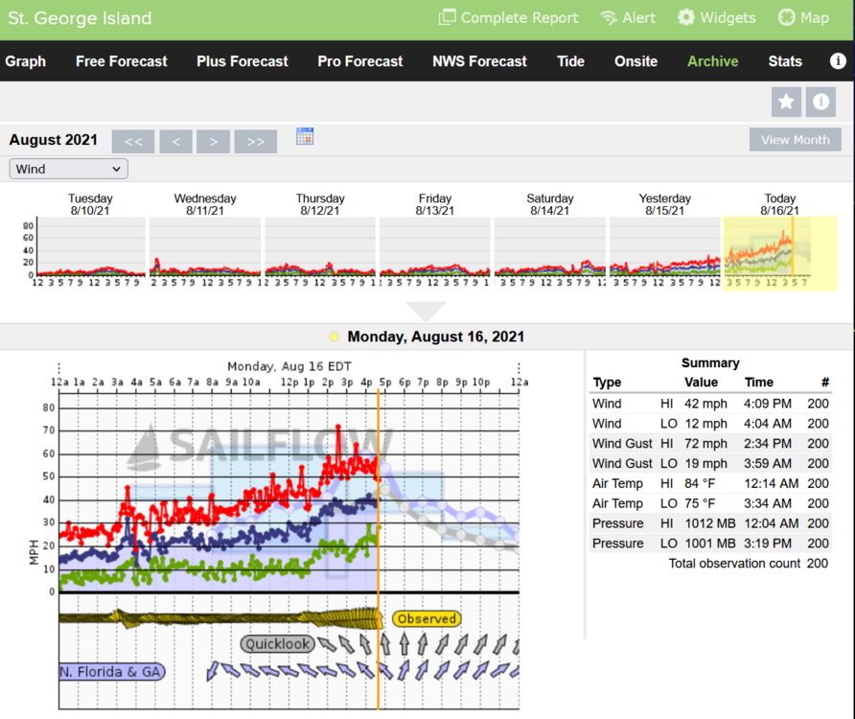Select the NWS Forecast tab
855x719 pixels.
click(479, 61)
